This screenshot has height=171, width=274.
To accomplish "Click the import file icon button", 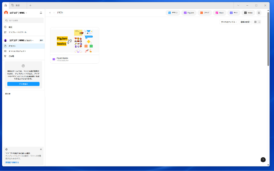I will [259, 13].
